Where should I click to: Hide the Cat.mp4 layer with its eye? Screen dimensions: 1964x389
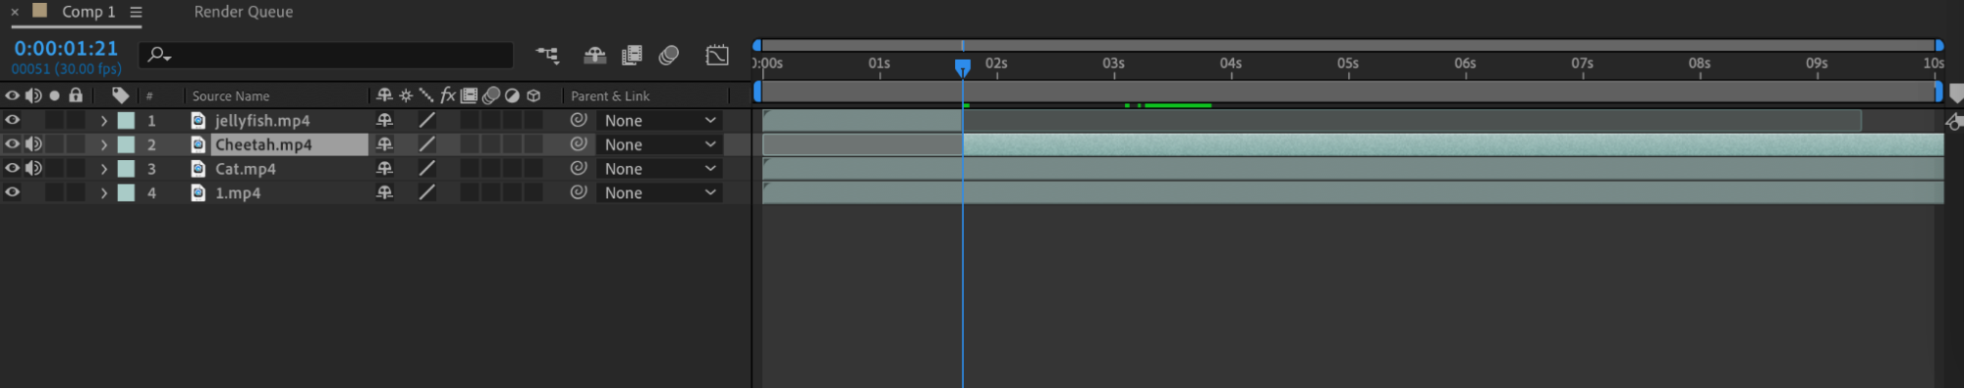[x=12, y=168]
